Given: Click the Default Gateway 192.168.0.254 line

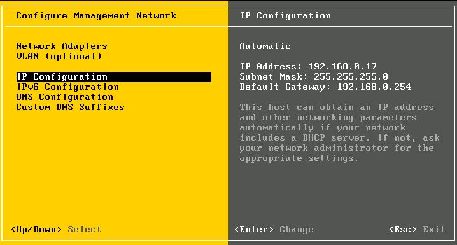Looking at the screenshot, I should (325, 87).
